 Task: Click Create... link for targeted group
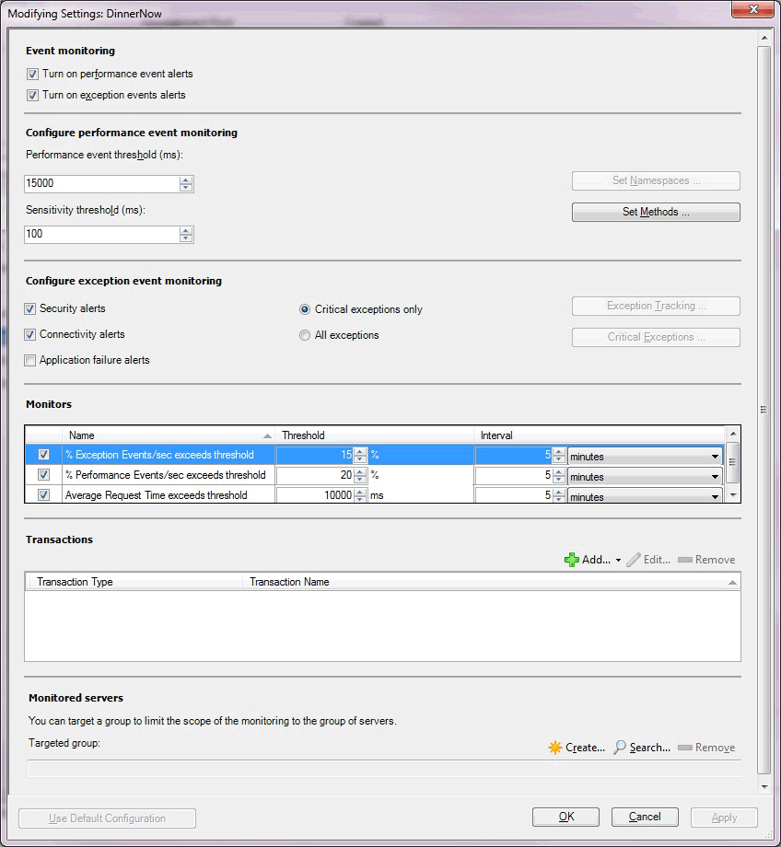coord(585,748)
